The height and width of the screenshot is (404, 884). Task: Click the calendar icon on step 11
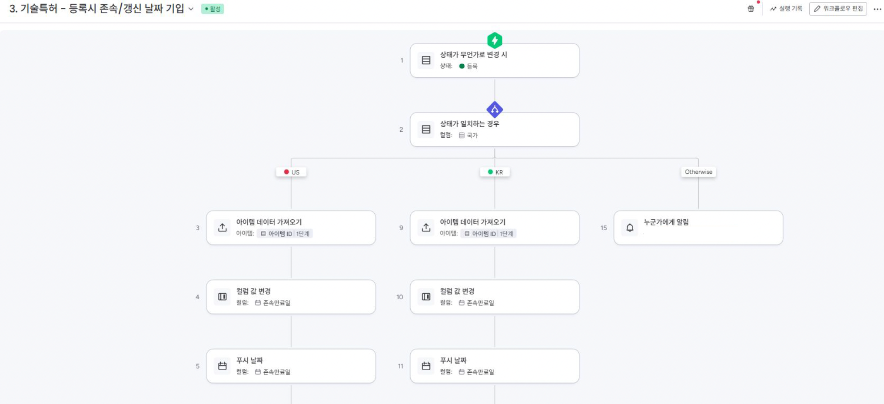tap(426, 366)
